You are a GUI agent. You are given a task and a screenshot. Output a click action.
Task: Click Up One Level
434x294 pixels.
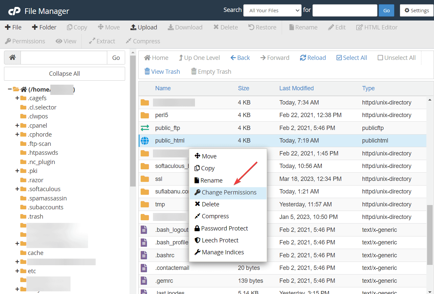pos(199,58)
